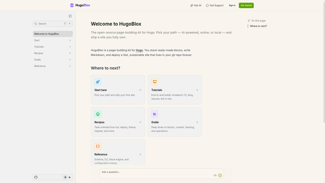Expand the Reference sidebar section chevron
325x183 pixels.
point(70,66)
